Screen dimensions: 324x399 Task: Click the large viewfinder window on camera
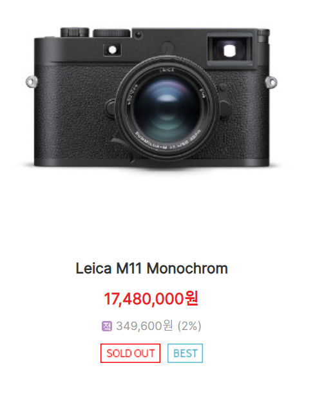coord(230,51)
